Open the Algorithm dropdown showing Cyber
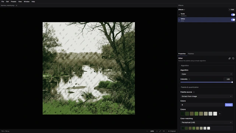Viewport: 236px width, 133px height. pyautogui.click(x=206, y=74)
